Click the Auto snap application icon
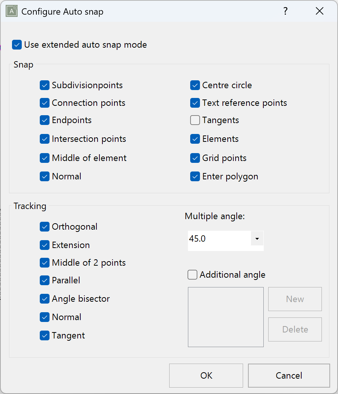 click(11, 11)
